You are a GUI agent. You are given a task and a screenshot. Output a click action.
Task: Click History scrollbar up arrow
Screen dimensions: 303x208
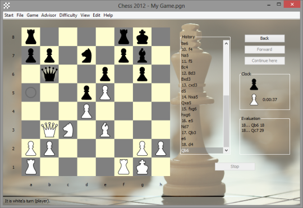point(226,44)
